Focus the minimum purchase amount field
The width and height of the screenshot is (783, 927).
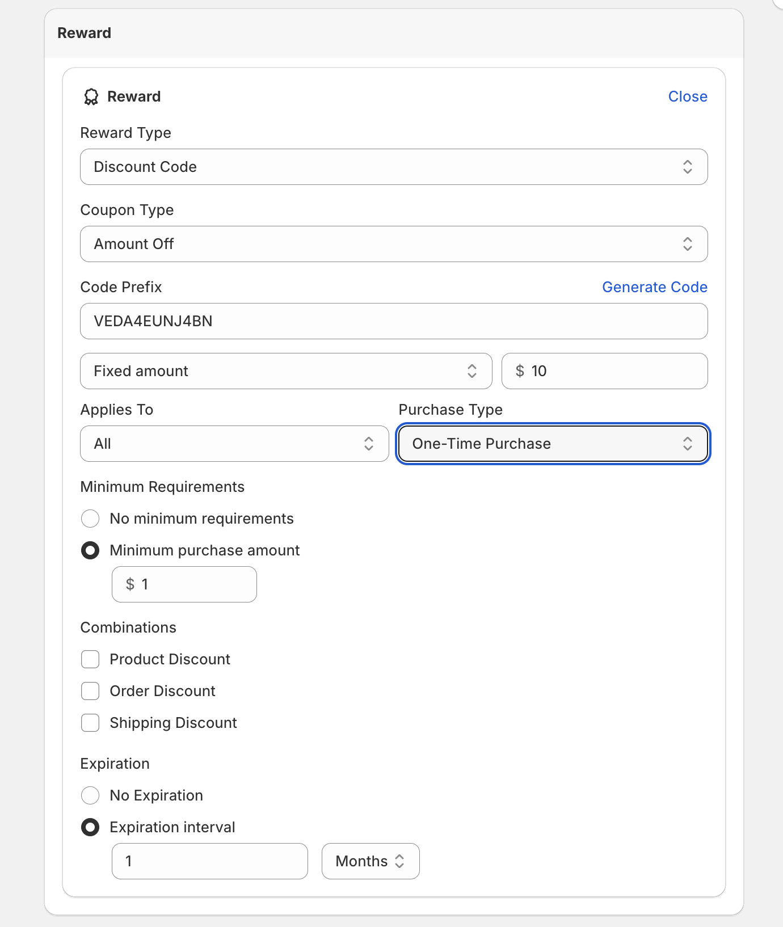[193, 584]
